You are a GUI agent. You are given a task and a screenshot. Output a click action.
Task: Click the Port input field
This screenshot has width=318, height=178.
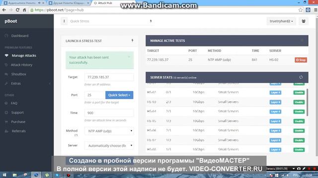pyautogui.click(x=95, y=95)
